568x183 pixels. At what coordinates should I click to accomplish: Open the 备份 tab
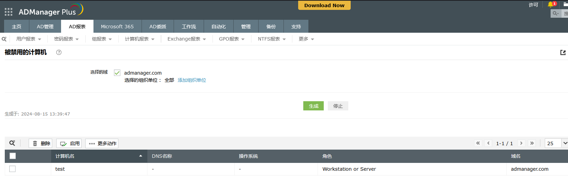coord(271,26)
